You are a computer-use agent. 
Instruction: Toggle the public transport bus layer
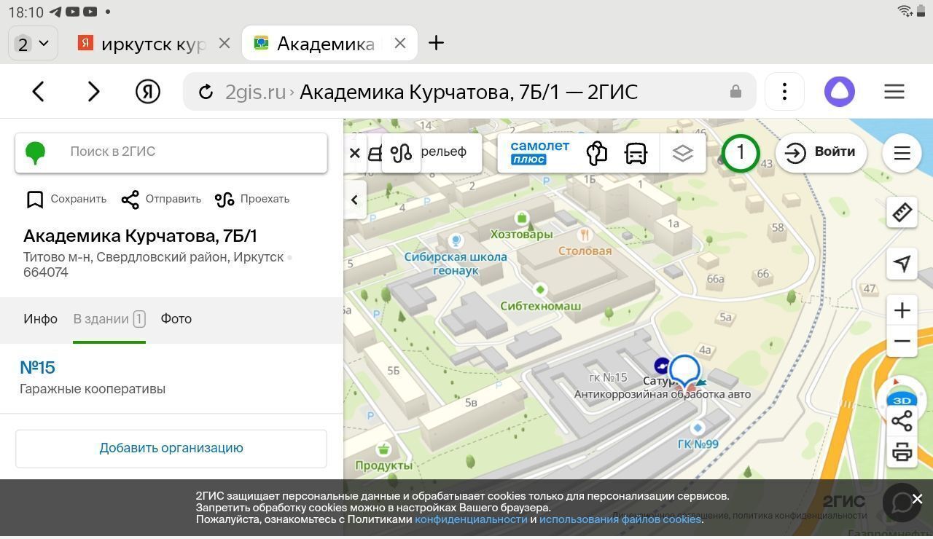click(x=636, y=153)
